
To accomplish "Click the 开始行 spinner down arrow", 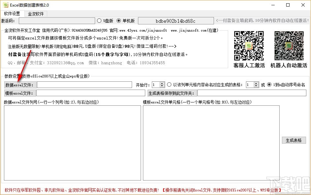I will (162, 86).
